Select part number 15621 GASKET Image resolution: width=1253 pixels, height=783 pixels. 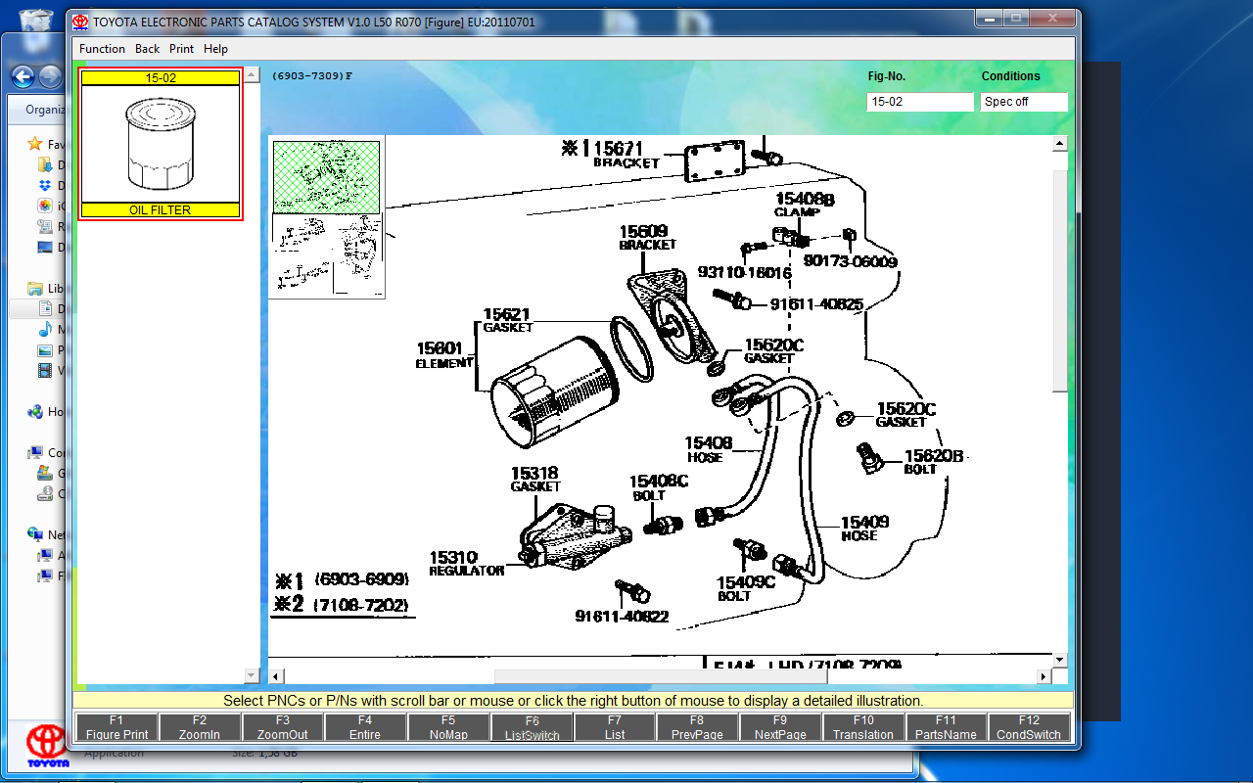click(507, 320)
